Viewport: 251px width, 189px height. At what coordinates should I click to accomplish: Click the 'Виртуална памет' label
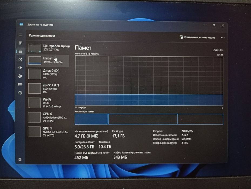coord(85,142)
